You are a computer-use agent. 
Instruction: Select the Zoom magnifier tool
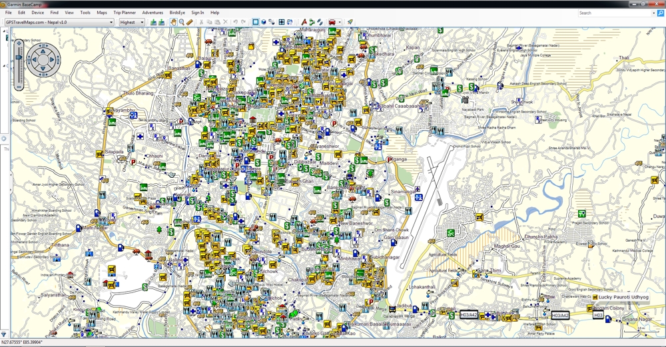pos(181,22)
